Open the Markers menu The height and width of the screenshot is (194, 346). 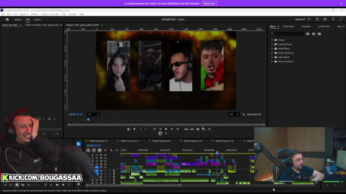point(35,14)
